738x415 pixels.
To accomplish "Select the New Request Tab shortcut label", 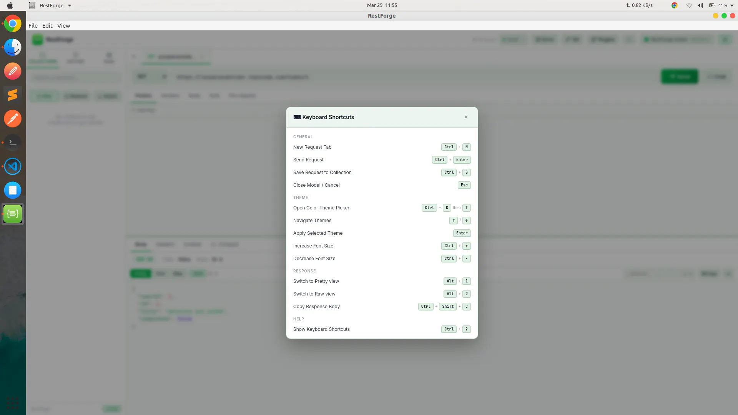I will pyautogui.click(x=312, y=147).
